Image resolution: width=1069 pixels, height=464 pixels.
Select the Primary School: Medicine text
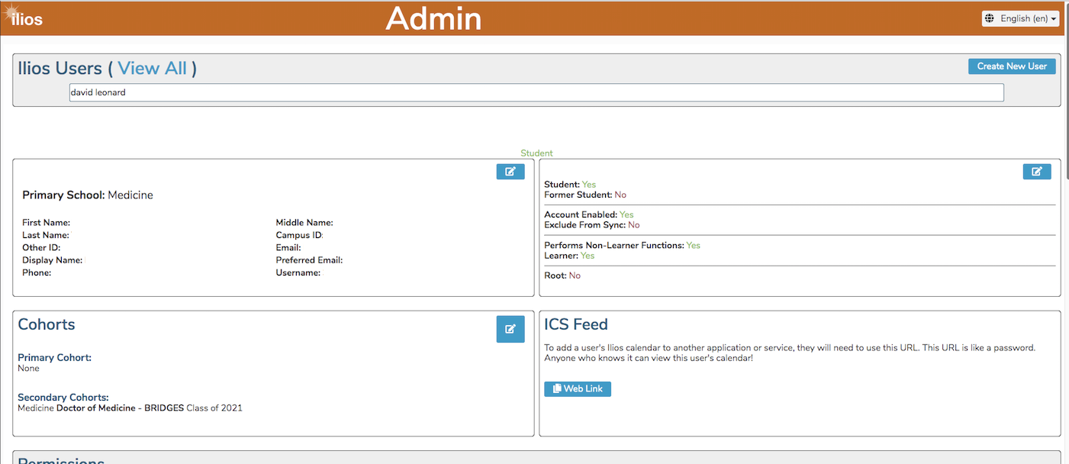[x=88, y=195]
